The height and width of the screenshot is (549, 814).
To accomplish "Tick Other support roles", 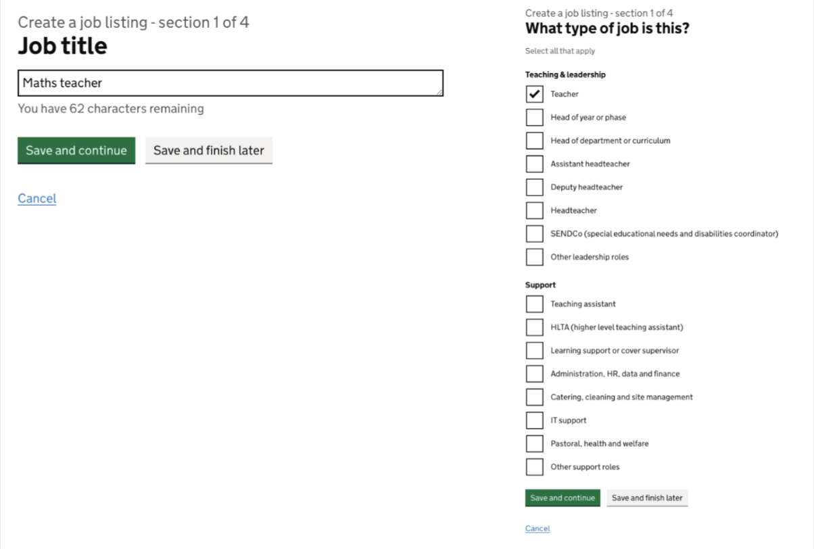I will coord(534,467).
